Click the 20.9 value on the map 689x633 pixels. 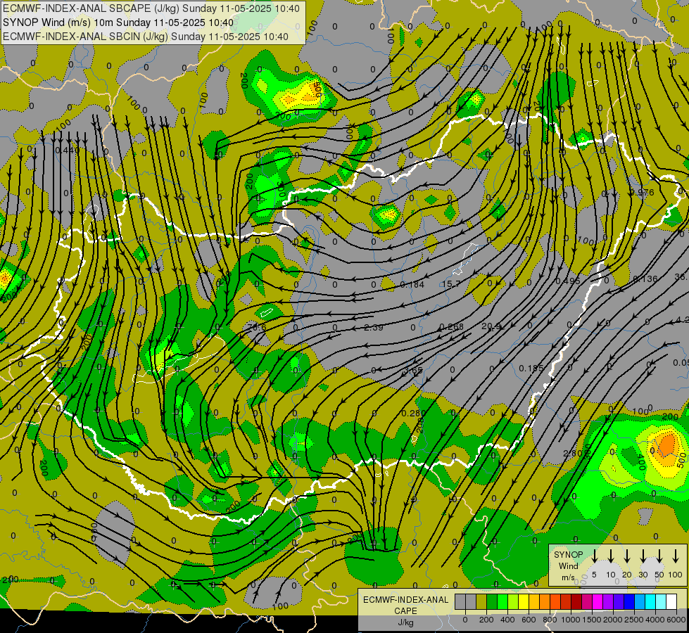(x=491, y=326)
